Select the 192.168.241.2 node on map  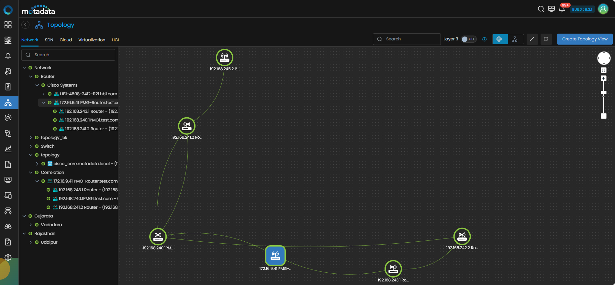click(x=187, y=126)
